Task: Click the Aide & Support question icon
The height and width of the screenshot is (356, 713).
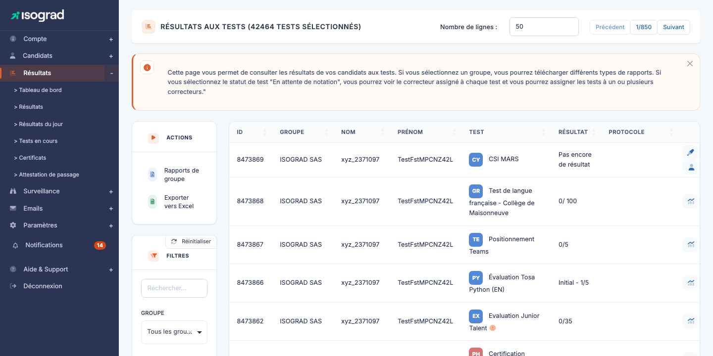Action: click(x=13, y=269)
